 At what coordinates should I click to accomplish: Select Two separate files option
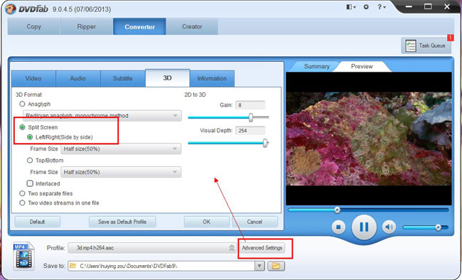pos(22,193)
